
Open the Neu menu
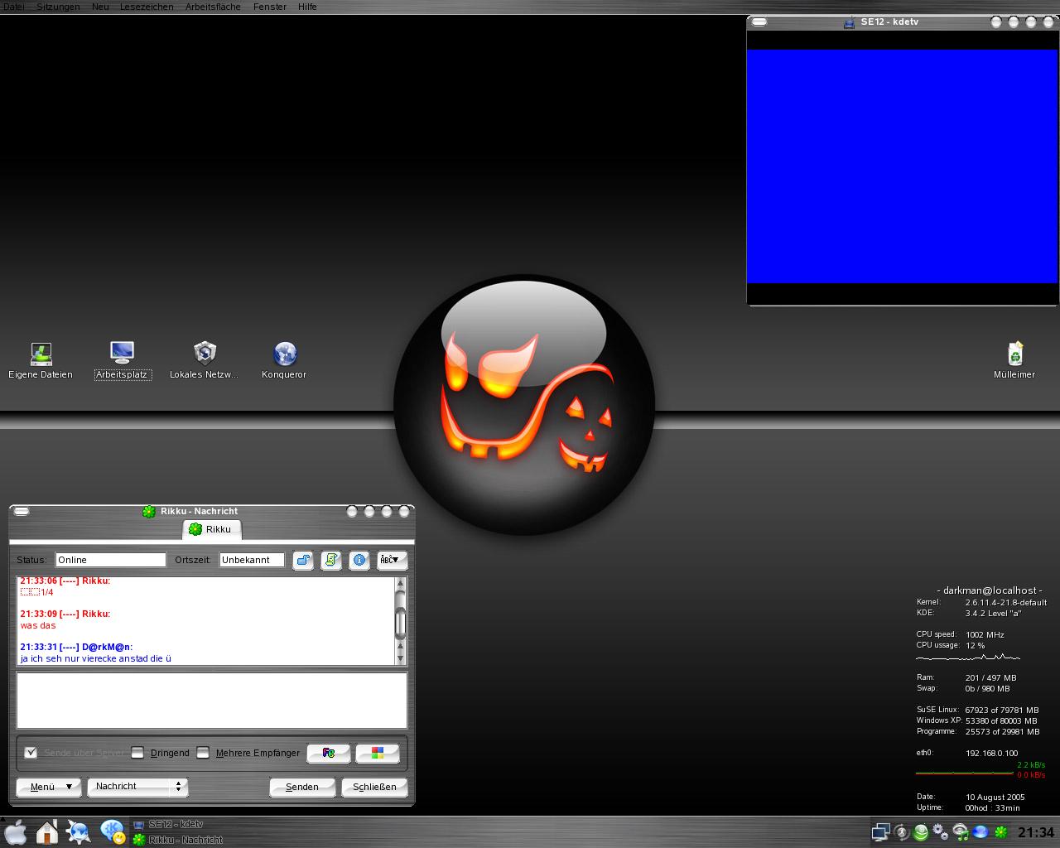pos(100,7)
